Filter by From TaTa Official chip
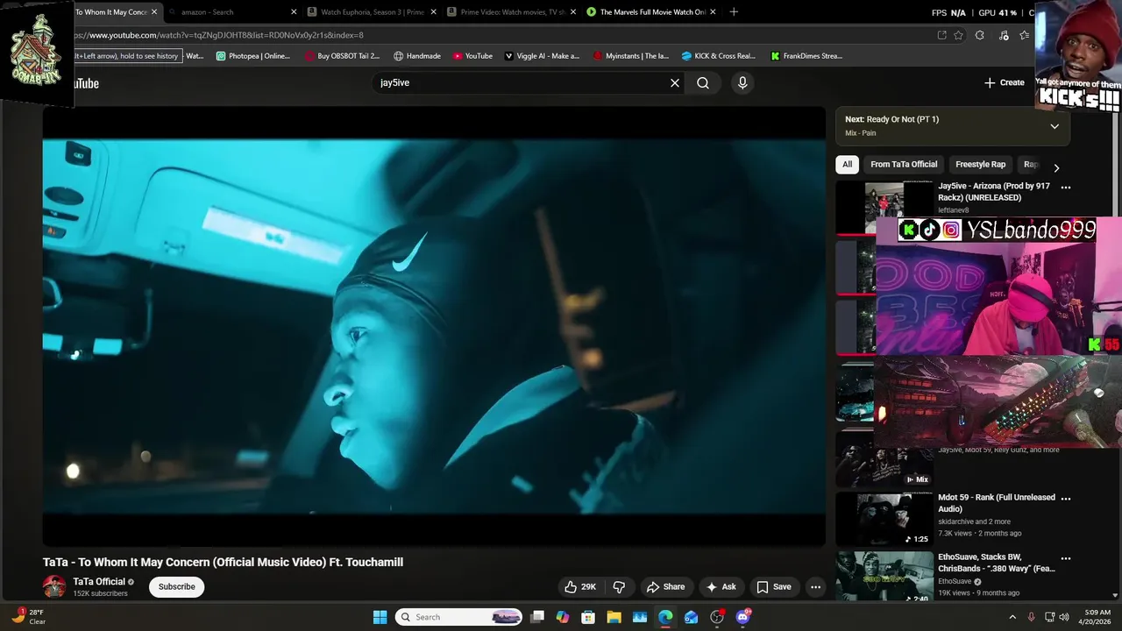Viewport: 1122px width, 631px height. coord(904,164)
